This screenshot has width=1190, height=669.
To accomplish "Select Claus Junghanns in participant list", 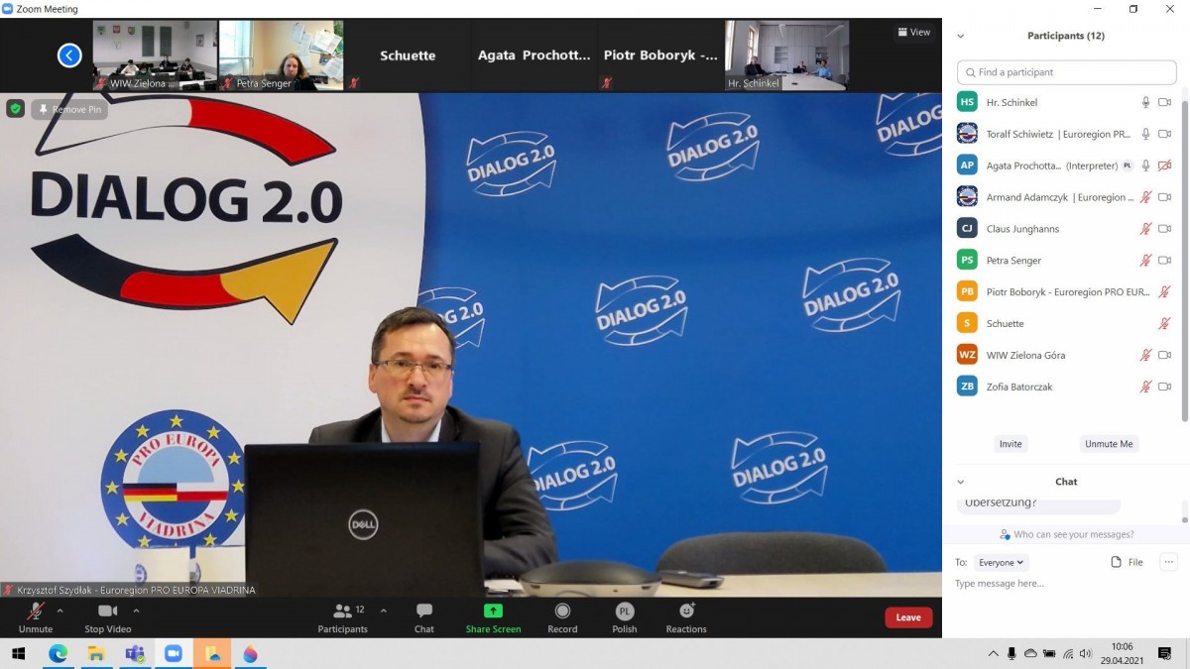I will [1066, 229].
